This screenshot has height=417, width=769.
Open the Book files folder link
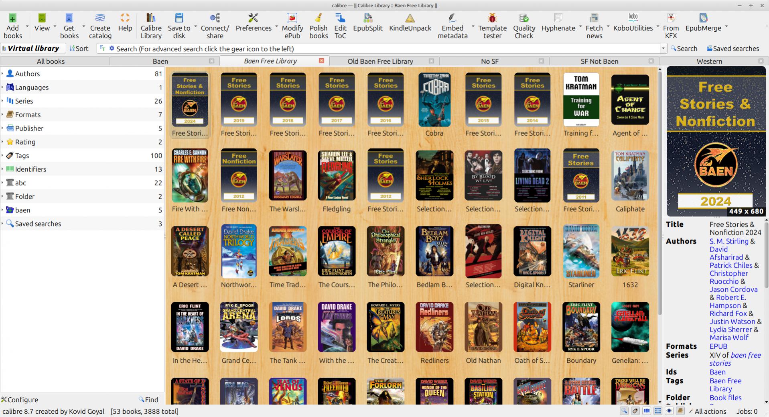tap(725, 398)
